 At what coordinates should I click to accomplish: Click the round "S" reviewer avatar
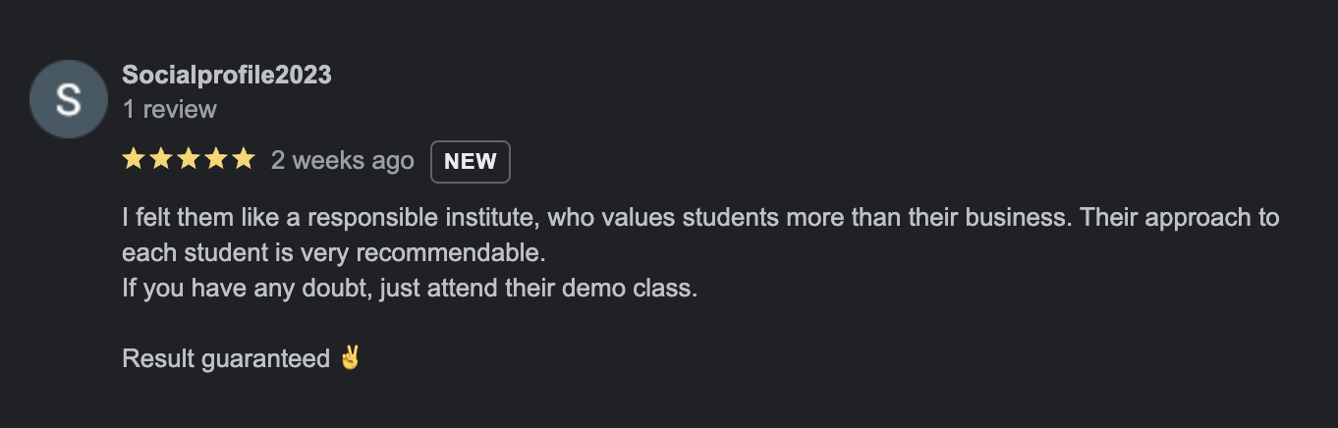68,99
